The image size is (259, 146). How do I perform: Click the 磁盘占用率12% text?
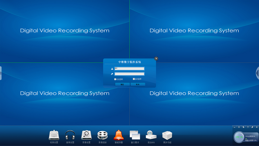pos(251,140)
